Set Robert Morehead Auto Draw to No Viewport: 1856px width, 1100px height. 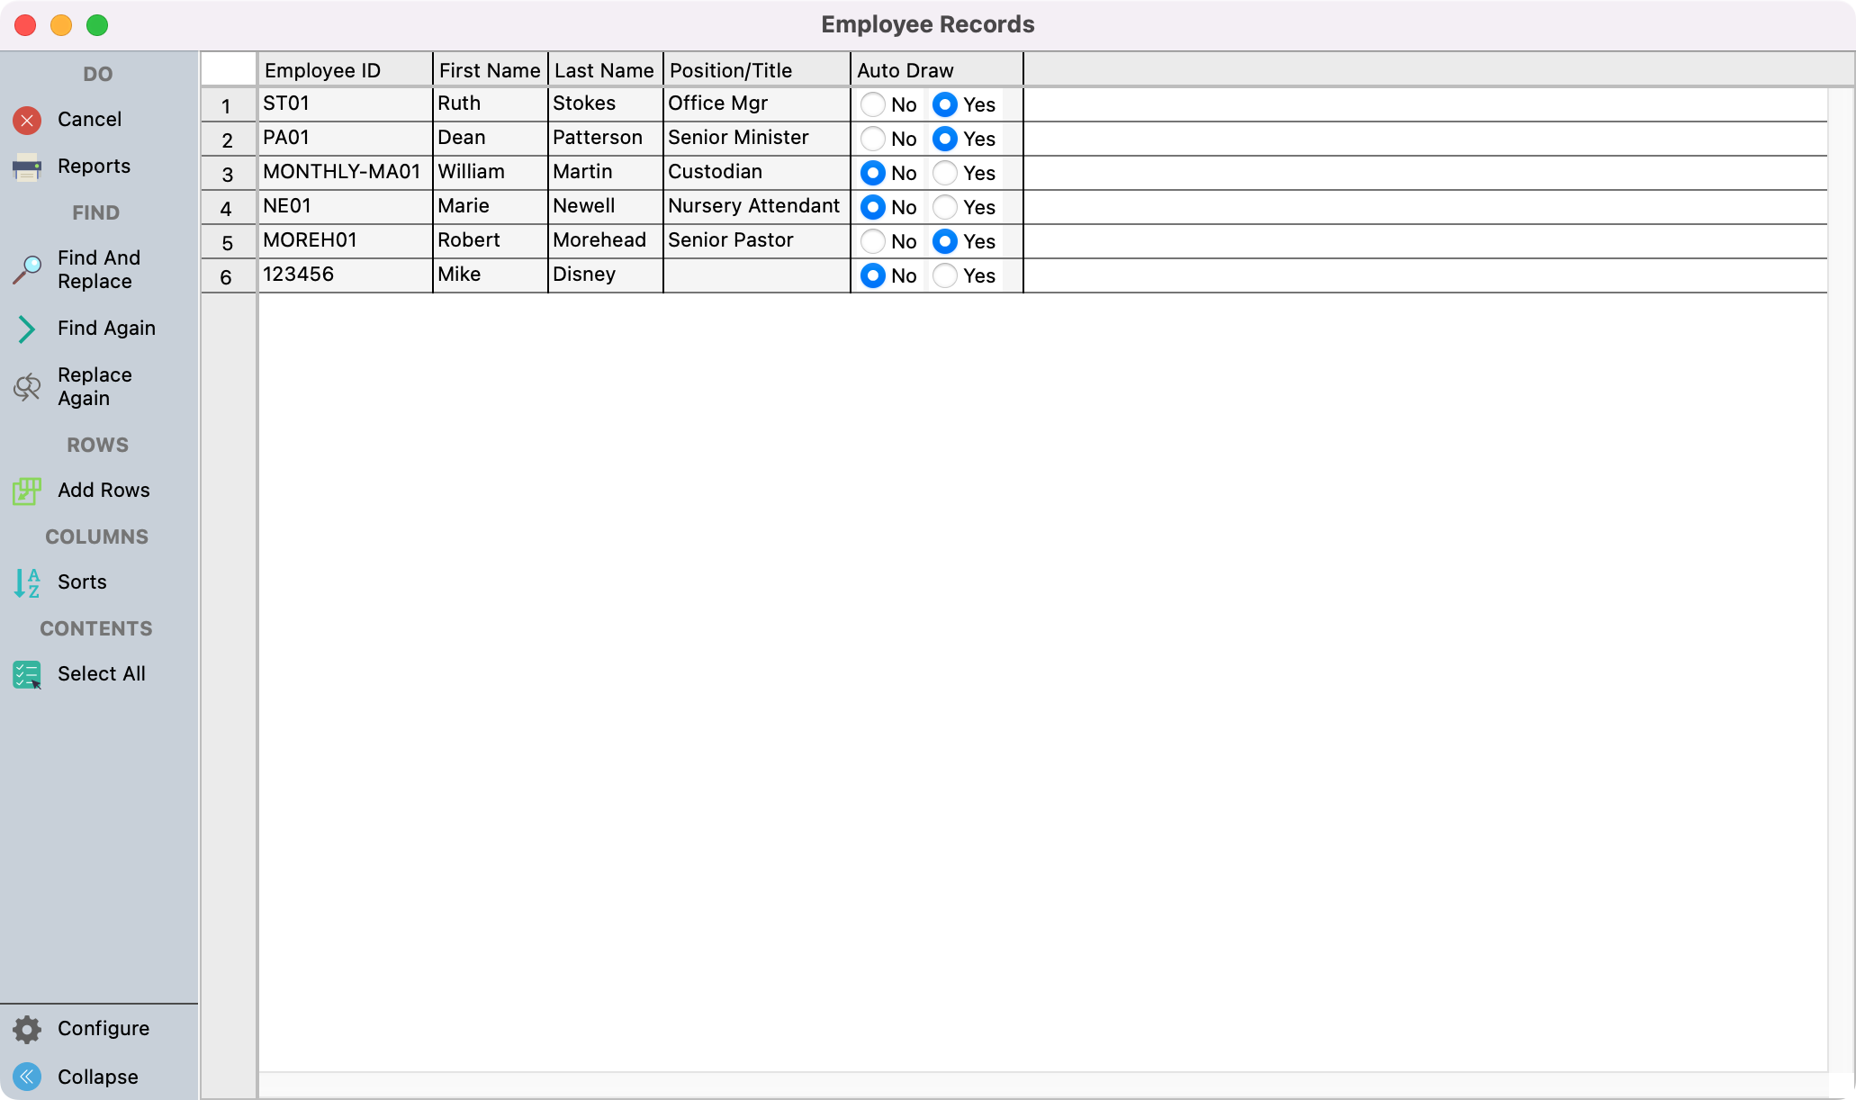[x=872, y=241]
